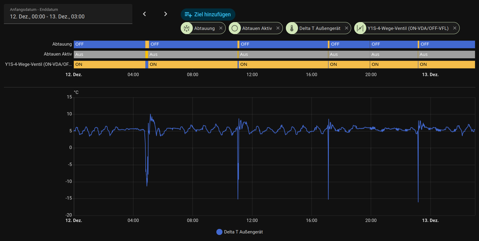Click the 13. Dez. label under line chart
Viewport: 479px width, 241px height.
(430, 220)
